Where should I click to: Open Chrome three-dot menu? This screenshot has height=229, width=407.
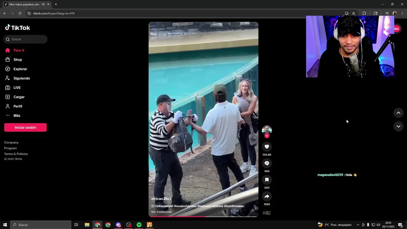(x=403, y=13)
